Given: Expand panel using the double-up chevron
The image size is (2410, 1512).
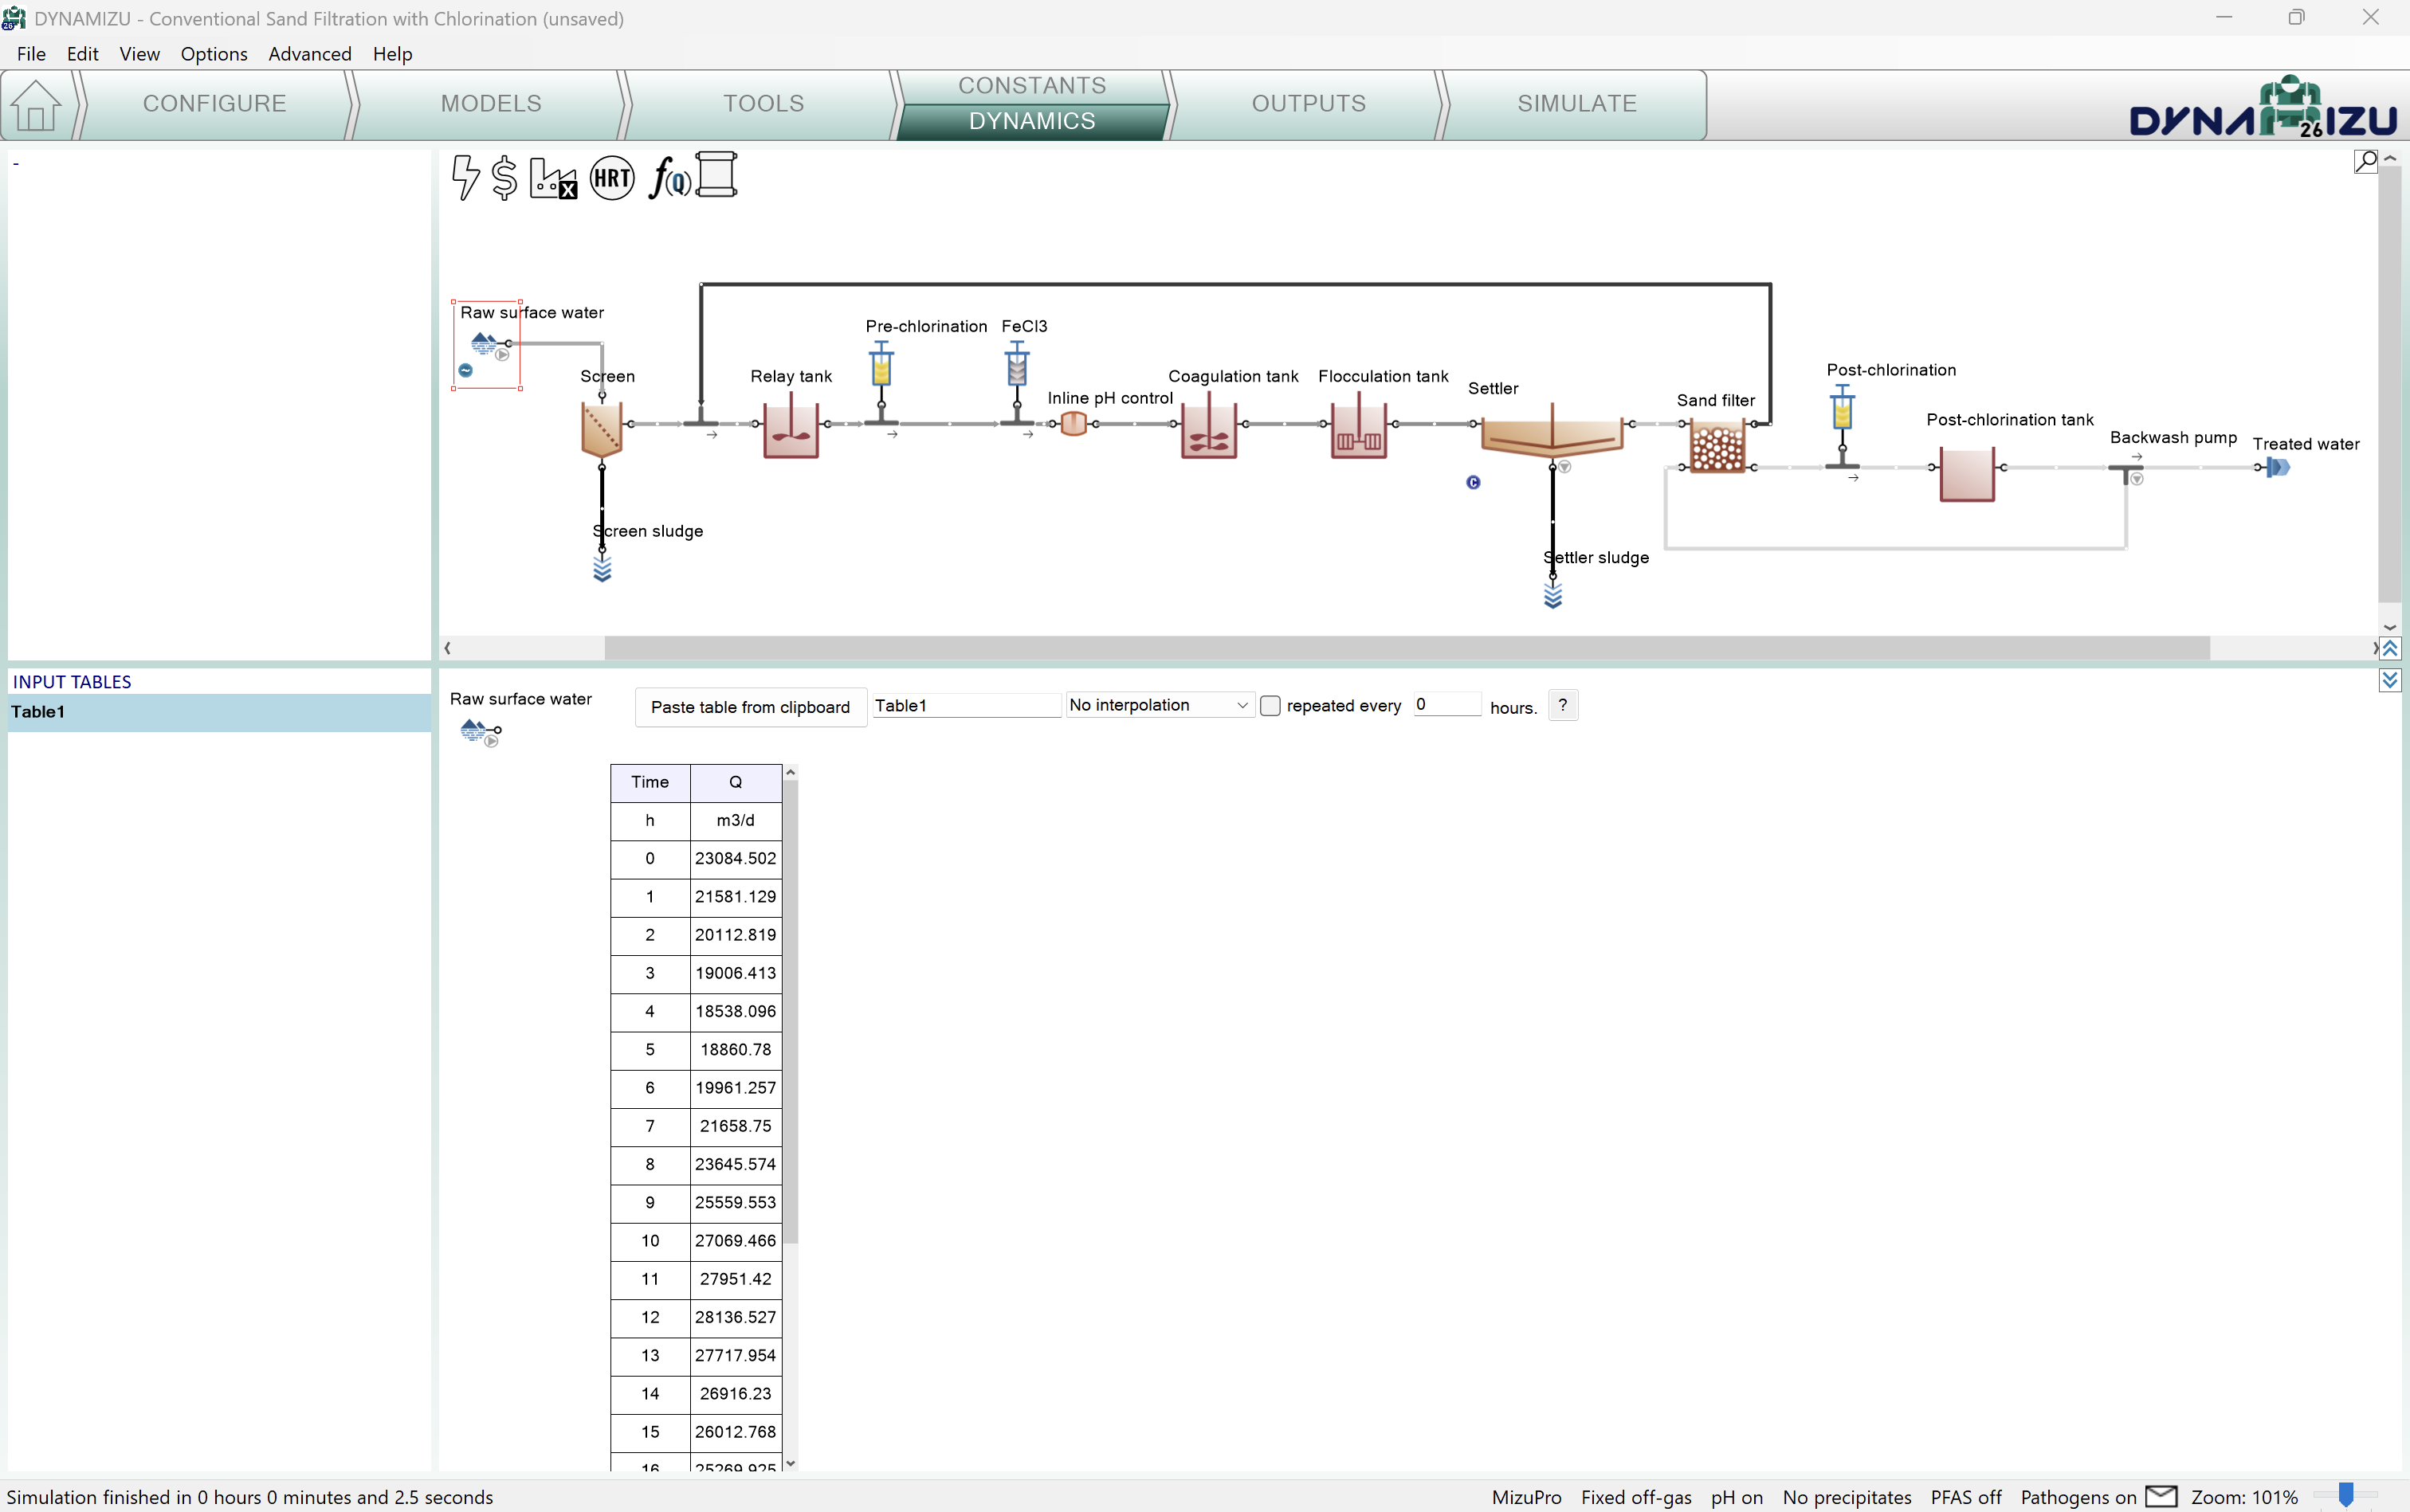Looking at the screenshot, I should pyautogui.click(x=2390, y=649).
